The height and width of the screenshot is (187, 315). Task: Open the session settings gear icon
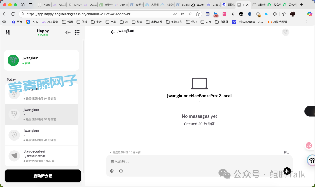(x=112, y=171)
